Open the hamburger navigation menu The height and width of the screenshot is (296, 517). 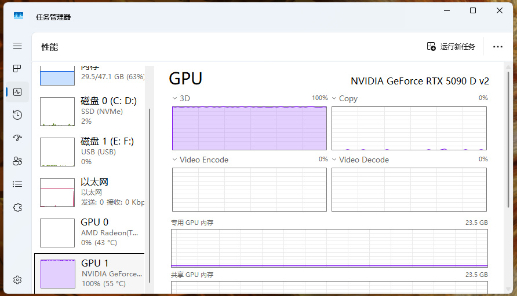coord(17,46)
